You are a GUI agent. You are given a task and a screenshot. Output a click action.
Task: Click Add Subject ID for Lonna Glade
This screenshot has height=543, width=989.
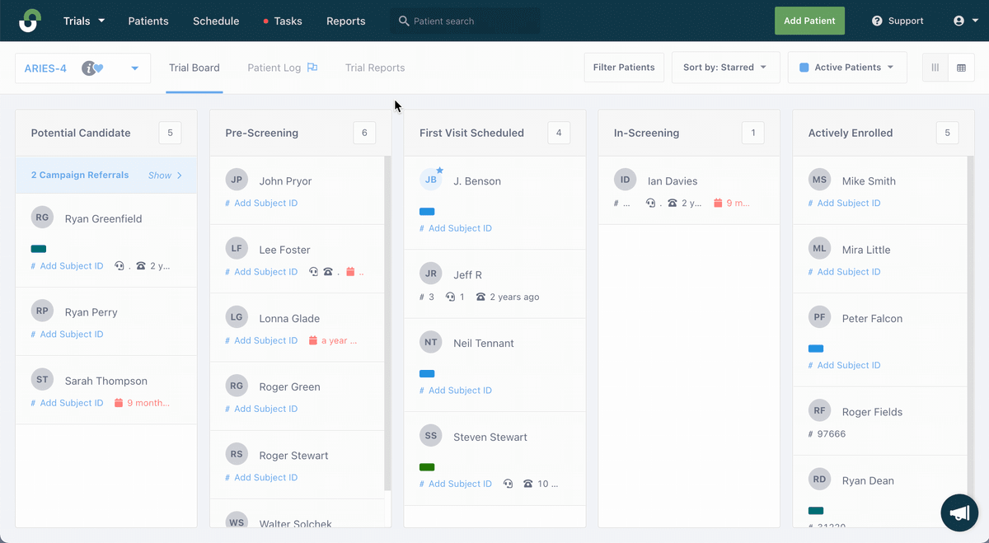point(261,340)
